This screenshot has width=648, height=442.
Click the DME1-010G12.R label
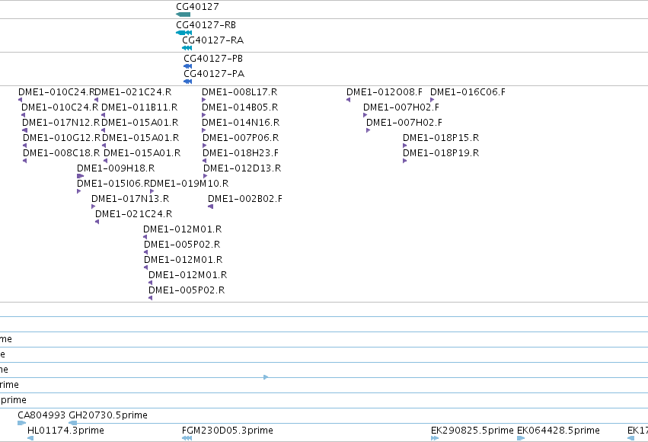point(62,138)
